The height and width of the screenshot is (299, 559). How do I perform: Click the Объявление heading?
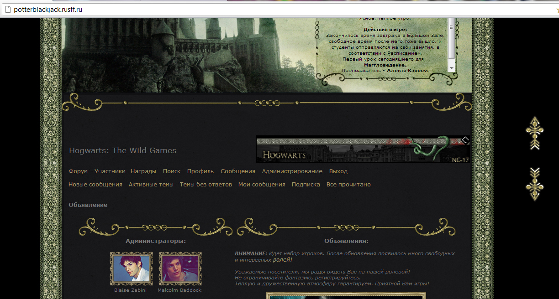[x=88, y=205]
